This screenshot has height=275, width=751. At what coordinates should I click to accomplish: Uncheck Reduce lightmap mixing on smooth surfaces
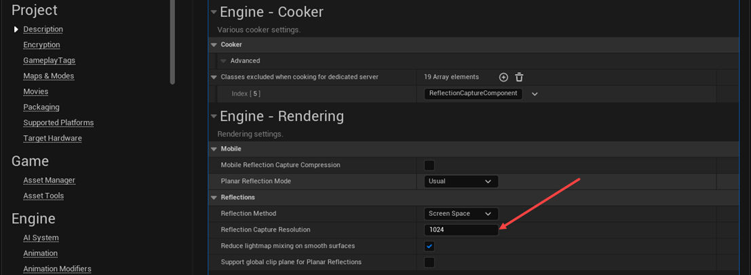(x=429, y=246)
